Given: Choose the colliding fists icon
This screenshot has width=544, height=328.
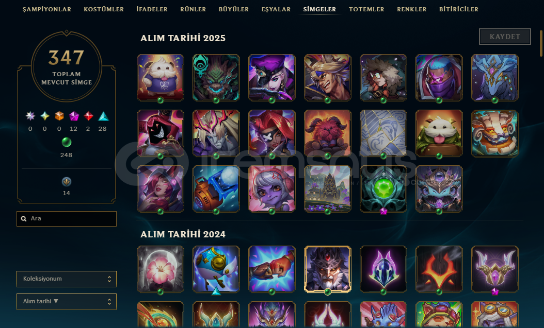Looking at the screenshot, I should (x=271, y=269).
